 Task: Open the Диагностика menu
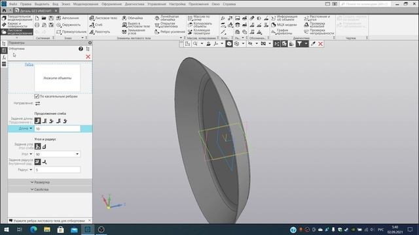point(134,4)
